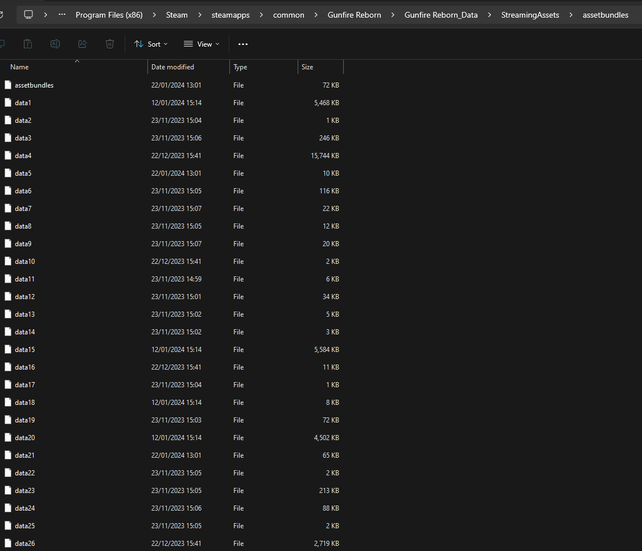The image size is (642, 551).
Task: Go to common folder breadcrumb
Action: click(289, 15)
